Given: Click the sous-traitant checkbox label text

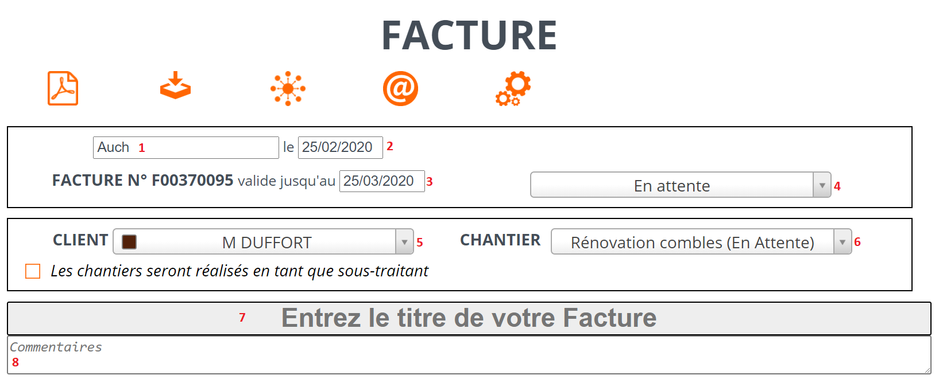Looking at the screenshot, I should coord(239,271).
